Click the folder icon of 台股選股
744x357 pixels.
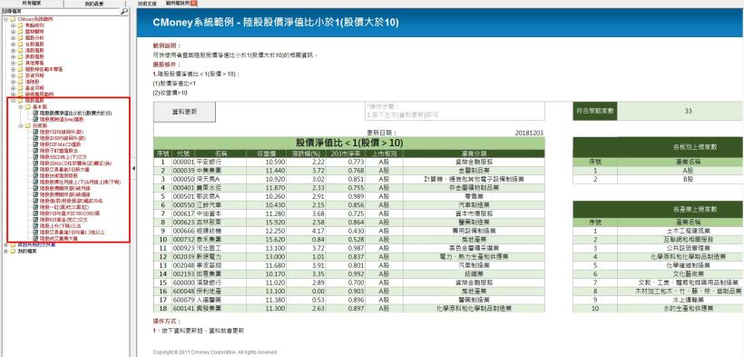pyautogui.click(x=20, y=44)
